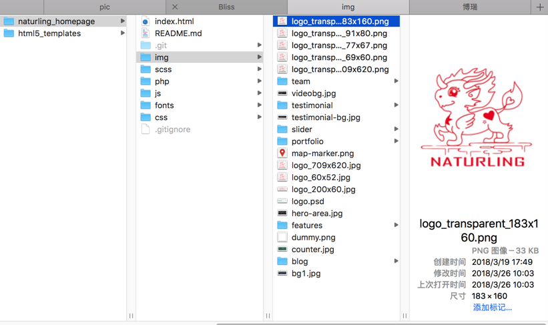Expand the scss folder arrow
The height and width of the screenshot is (325, 548).
pos(260,69)
